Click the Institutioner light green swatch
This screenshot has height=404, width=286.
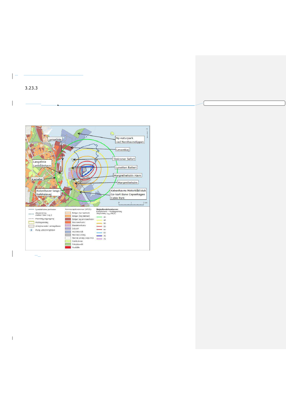point(68,241)
